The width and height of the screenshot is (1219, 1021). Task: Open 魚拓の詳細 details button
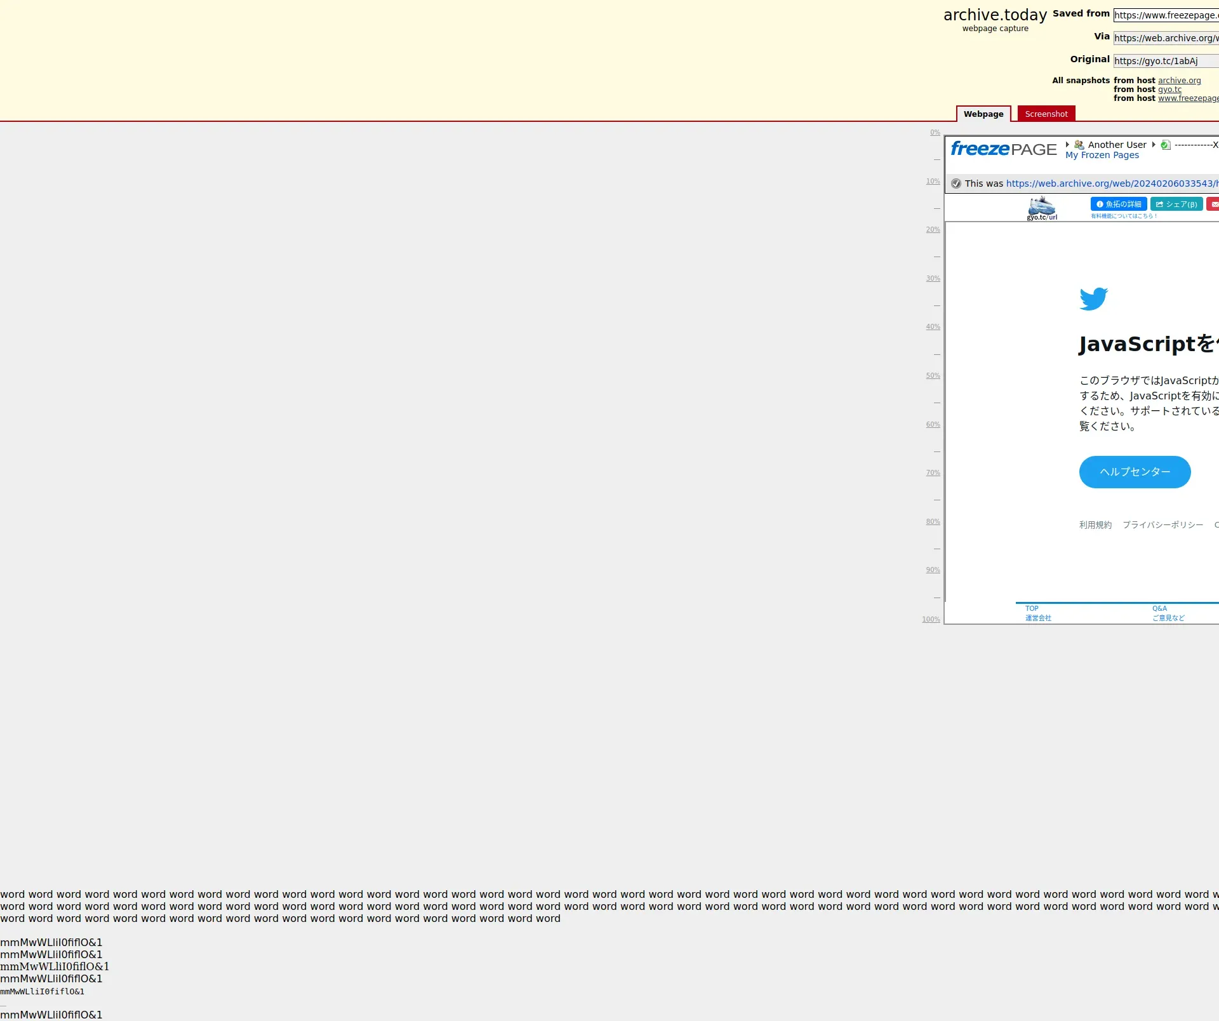point(1118,204)
